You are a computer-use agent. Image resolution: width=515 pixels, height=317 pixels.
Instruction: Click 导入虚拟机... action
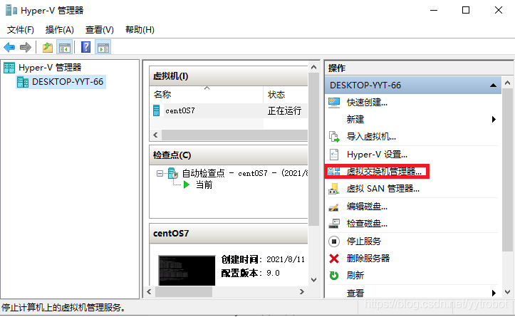(371, 137)
